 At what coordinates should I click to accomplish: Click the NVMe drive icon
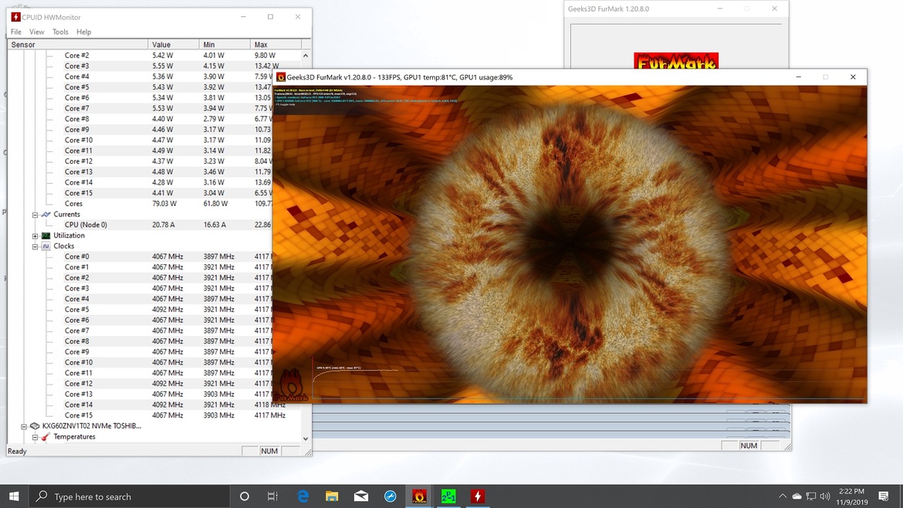36,426
